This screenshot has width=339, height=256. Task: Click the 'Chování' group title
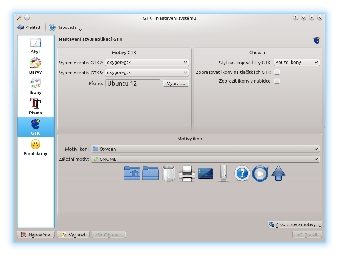point(258,52)
